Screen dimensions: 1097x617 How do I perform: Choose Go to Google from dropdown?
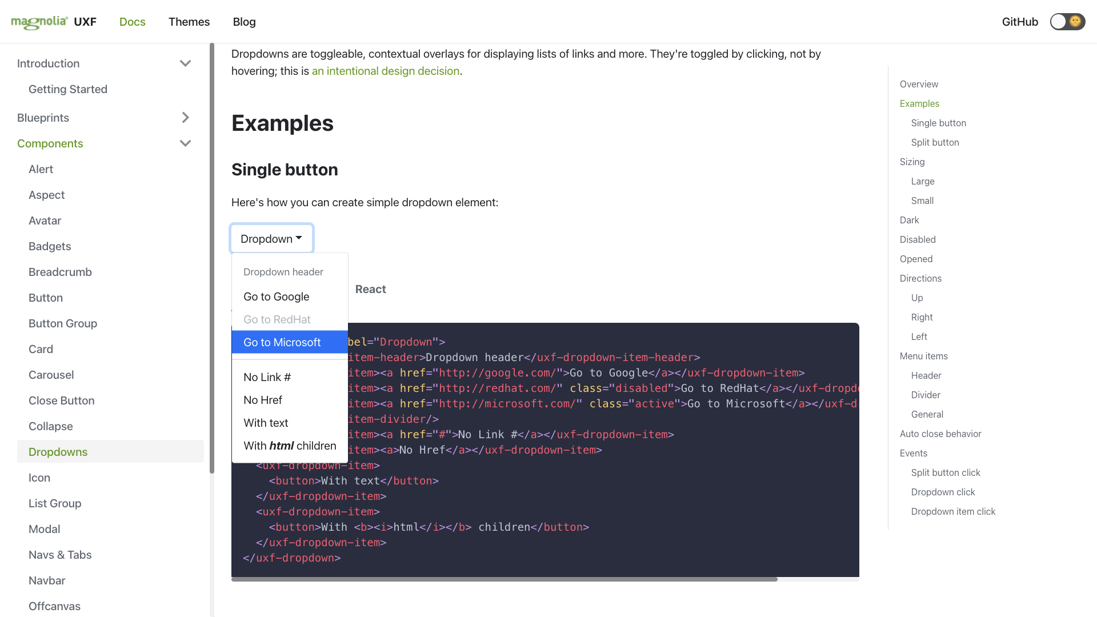(277, 297)
